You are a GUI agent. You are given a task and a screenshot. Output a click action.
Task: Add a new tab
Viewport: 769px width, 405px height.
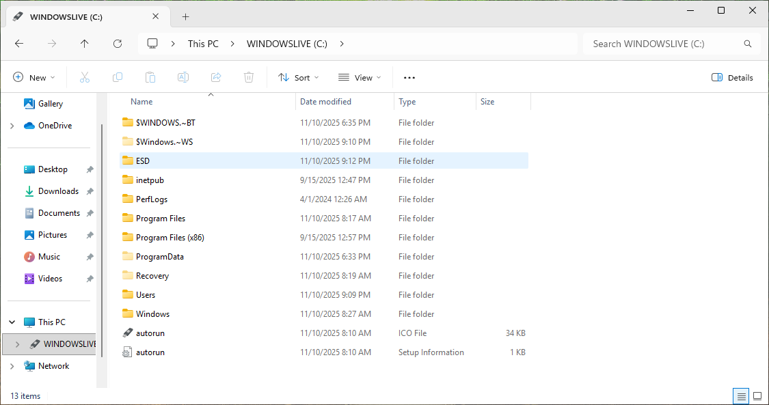tap(185, 17)
